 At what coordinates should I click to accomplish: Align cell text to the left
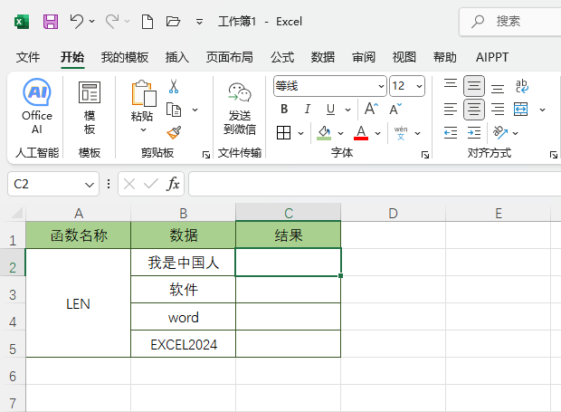451,110
